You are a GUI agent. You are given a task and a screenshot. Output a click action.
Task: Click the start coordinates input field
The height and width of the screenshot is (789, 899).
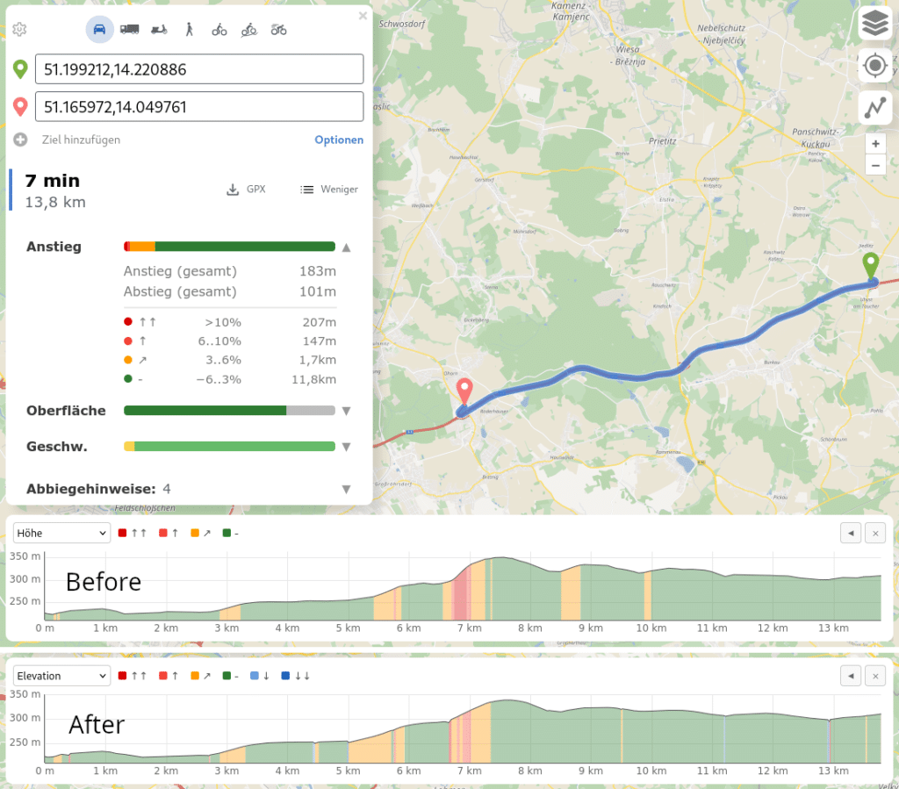[x=198, y=69]
